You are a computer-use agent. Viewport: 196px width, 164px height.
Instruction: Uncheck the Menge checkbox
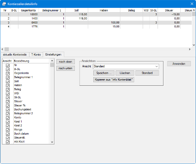pos(8,130)
